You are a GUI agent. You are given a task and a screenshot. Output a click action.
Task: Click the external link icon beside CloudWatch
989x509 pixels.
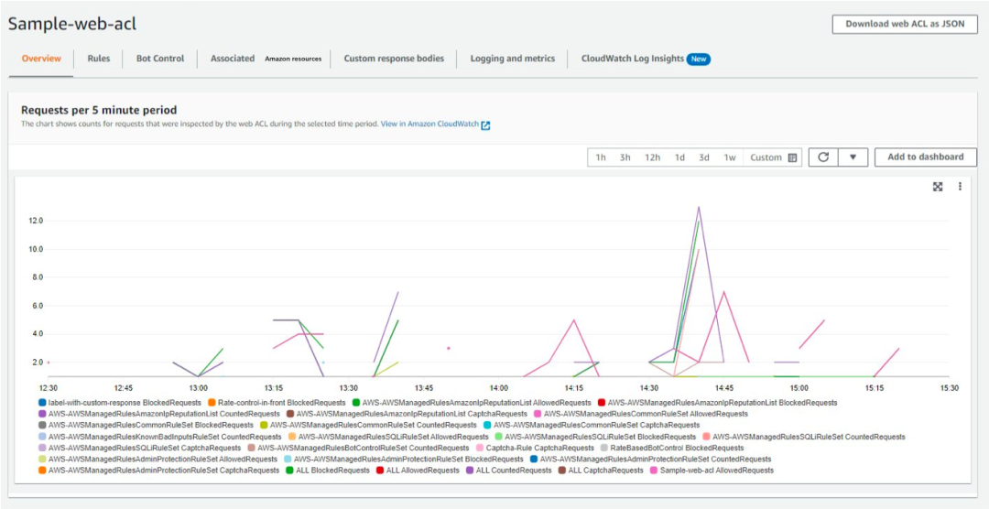click(x=485, y=125)
